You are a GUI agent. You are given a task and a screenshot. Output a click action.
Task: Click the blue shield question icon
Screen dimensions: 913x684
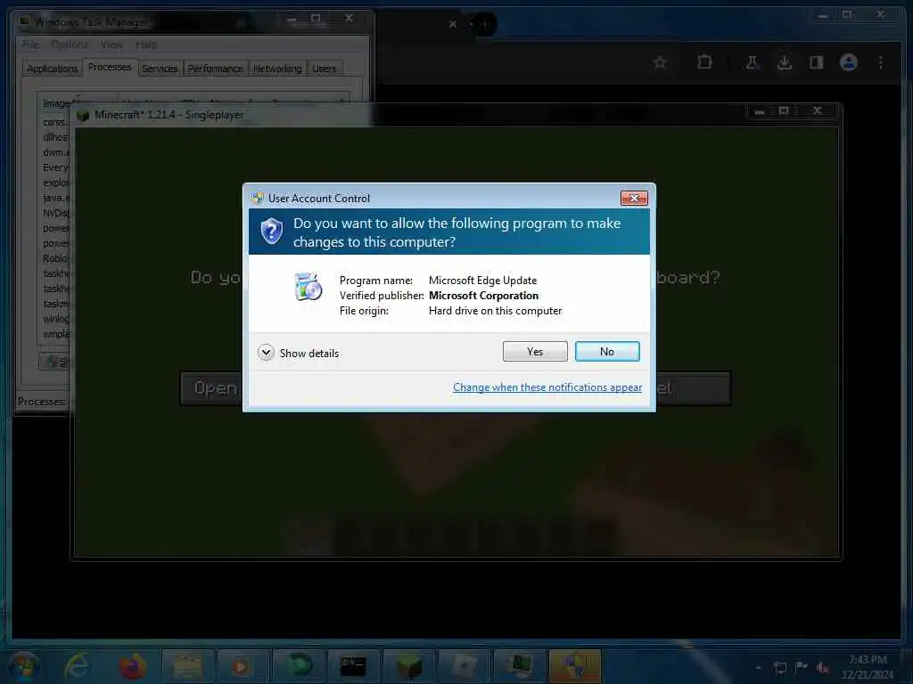(271, 232)
